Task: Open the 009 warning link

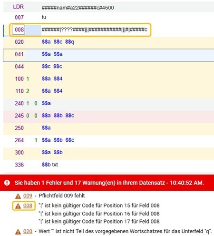Action: point(28,196)
